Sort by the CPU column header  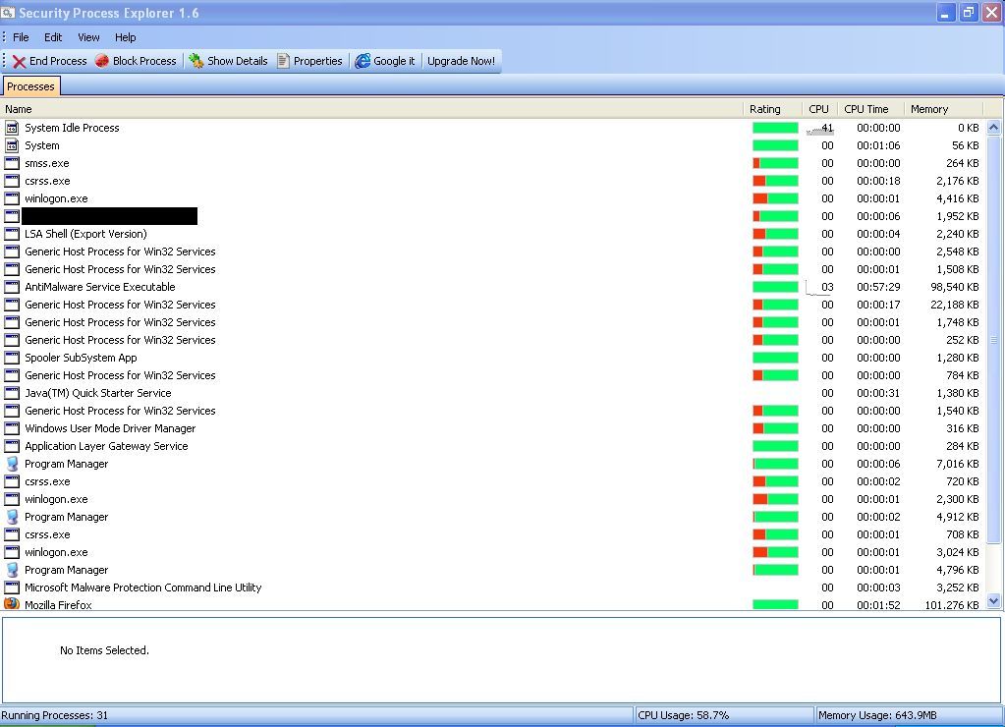click(819, 109)
